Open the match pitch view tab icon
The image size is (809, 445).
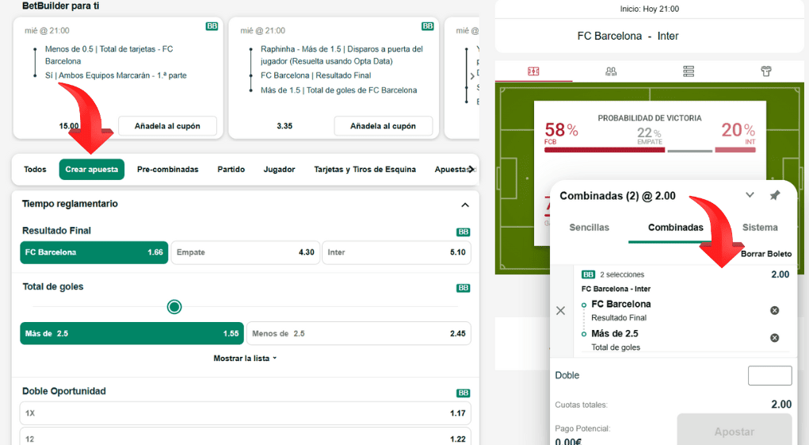click(x=533, y=71)
